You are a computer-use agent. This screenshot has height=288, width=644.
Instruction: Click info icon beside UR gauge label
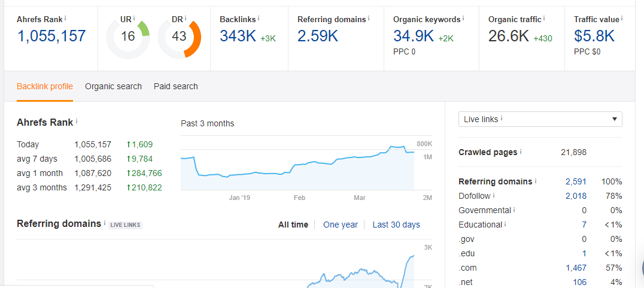point(134,18)
